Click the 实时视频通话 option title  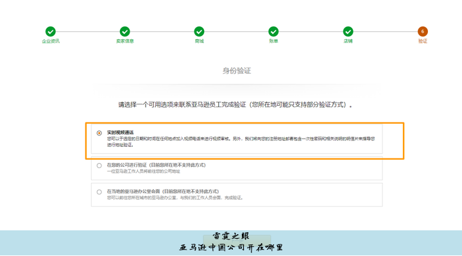(x=120, y=132)
